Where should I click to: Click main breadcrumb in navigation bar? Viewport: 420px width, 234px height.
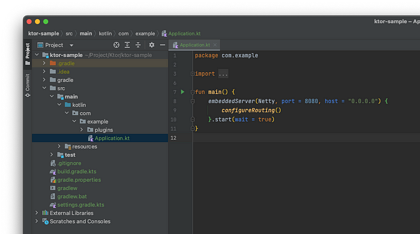86,34
